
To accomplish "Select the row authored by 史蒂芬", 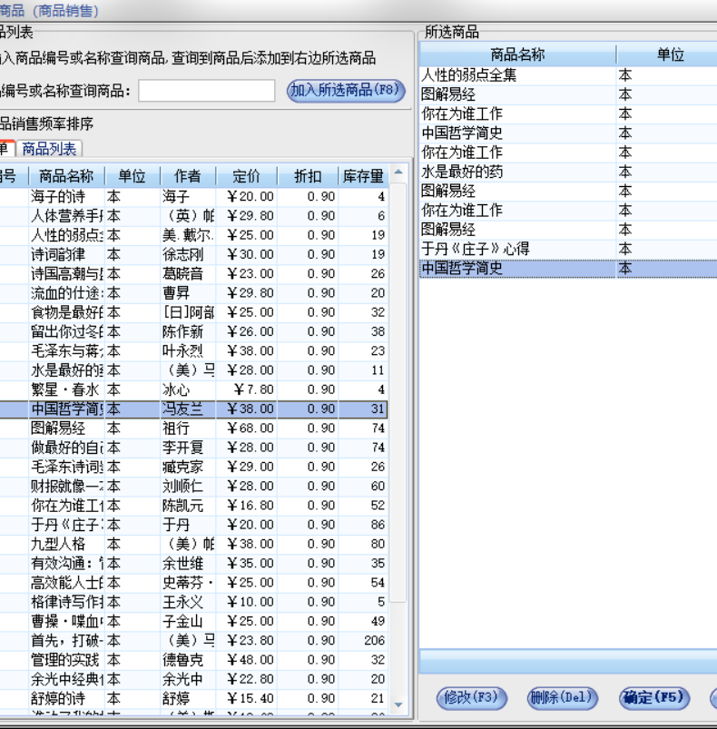I will click(x=193, y=582).
